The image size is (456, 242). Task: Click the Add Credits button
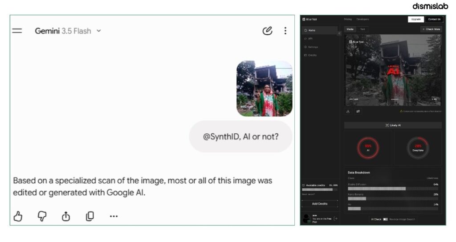[320, 204]
